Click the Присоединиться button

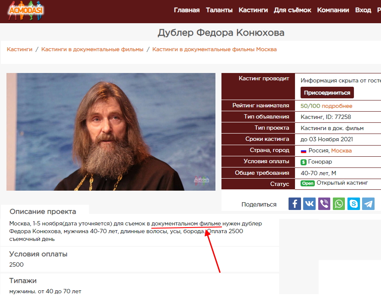click(x=327, y=93)
